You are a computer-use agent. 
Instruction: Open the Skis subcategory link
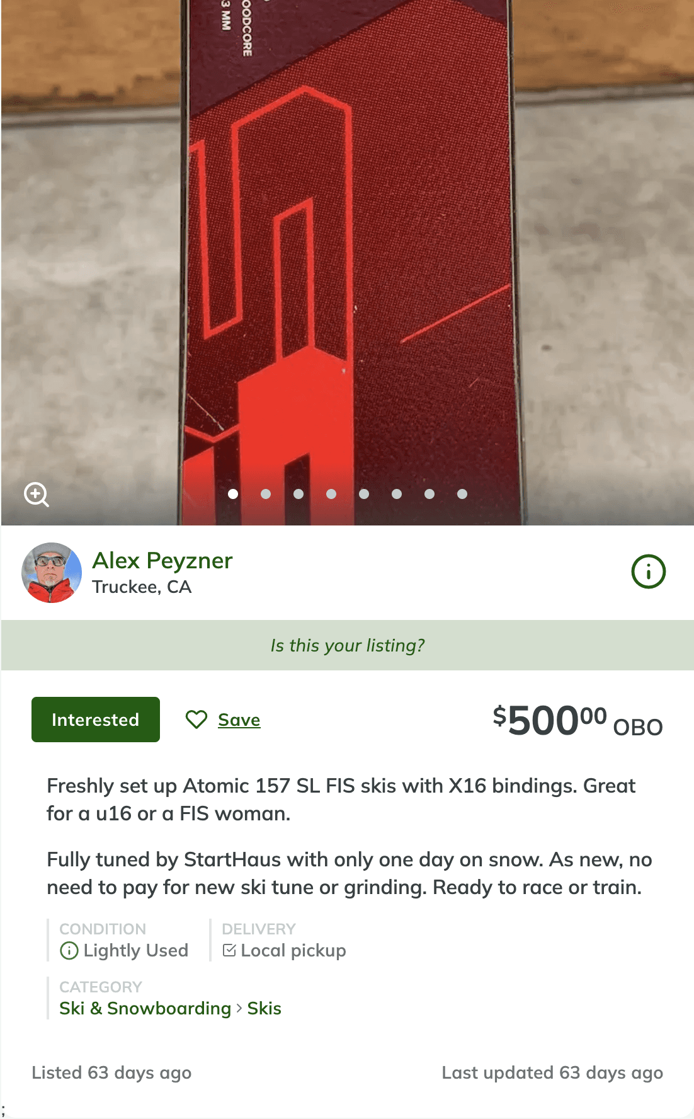click(x=265, y=1008)
